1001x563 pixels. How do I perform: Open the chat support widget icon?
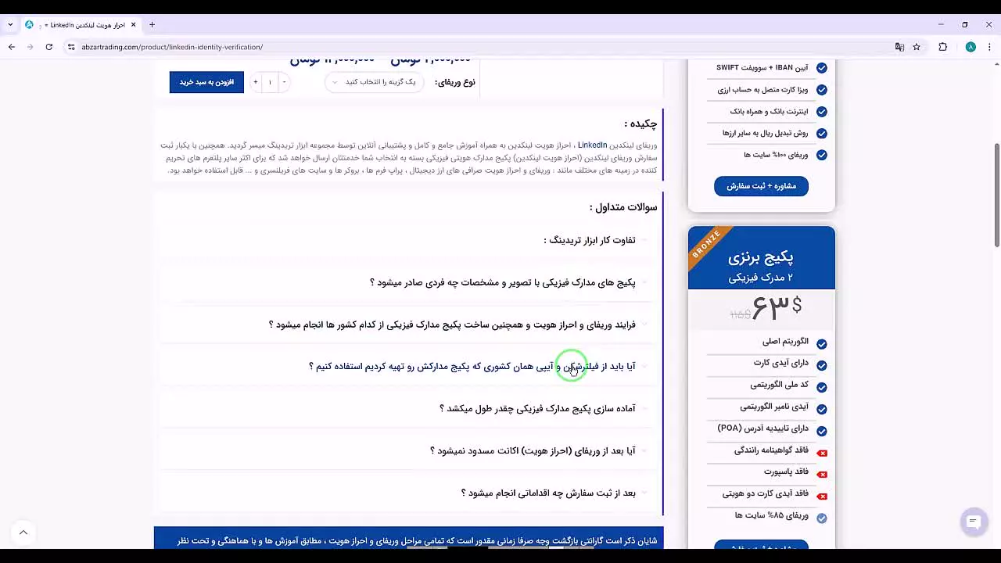[973, 522]
